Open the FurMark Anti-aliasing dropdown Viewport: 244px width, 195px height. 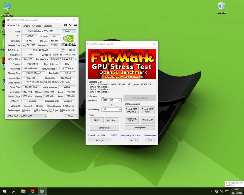click(112, 109)
